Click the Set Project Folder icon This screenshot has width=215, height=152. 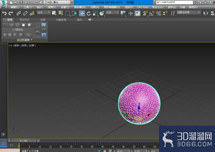click(41, 2)
